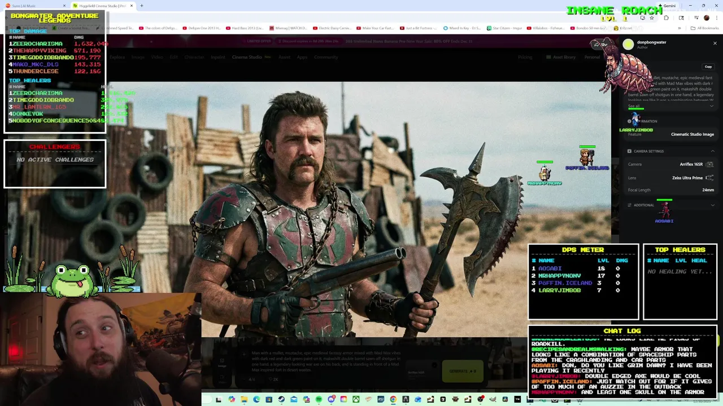
Task: Open the Video menu in Higgsfield
Action: (157, 57)
